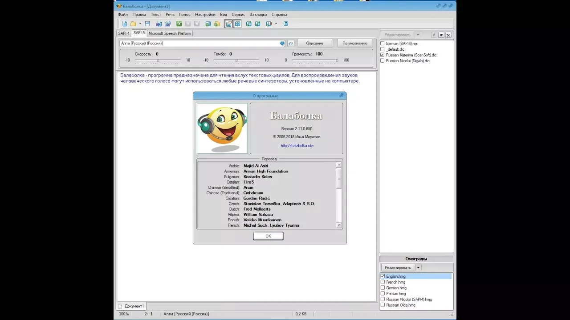Adjust the Тембр pitch slider
The width and height of the screenshot is (570, 320).
pyautogui.click(x=236, y=60)
